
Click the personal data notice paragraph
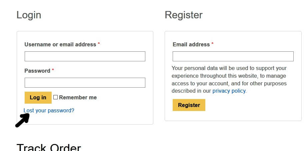[x=229, y=79]
